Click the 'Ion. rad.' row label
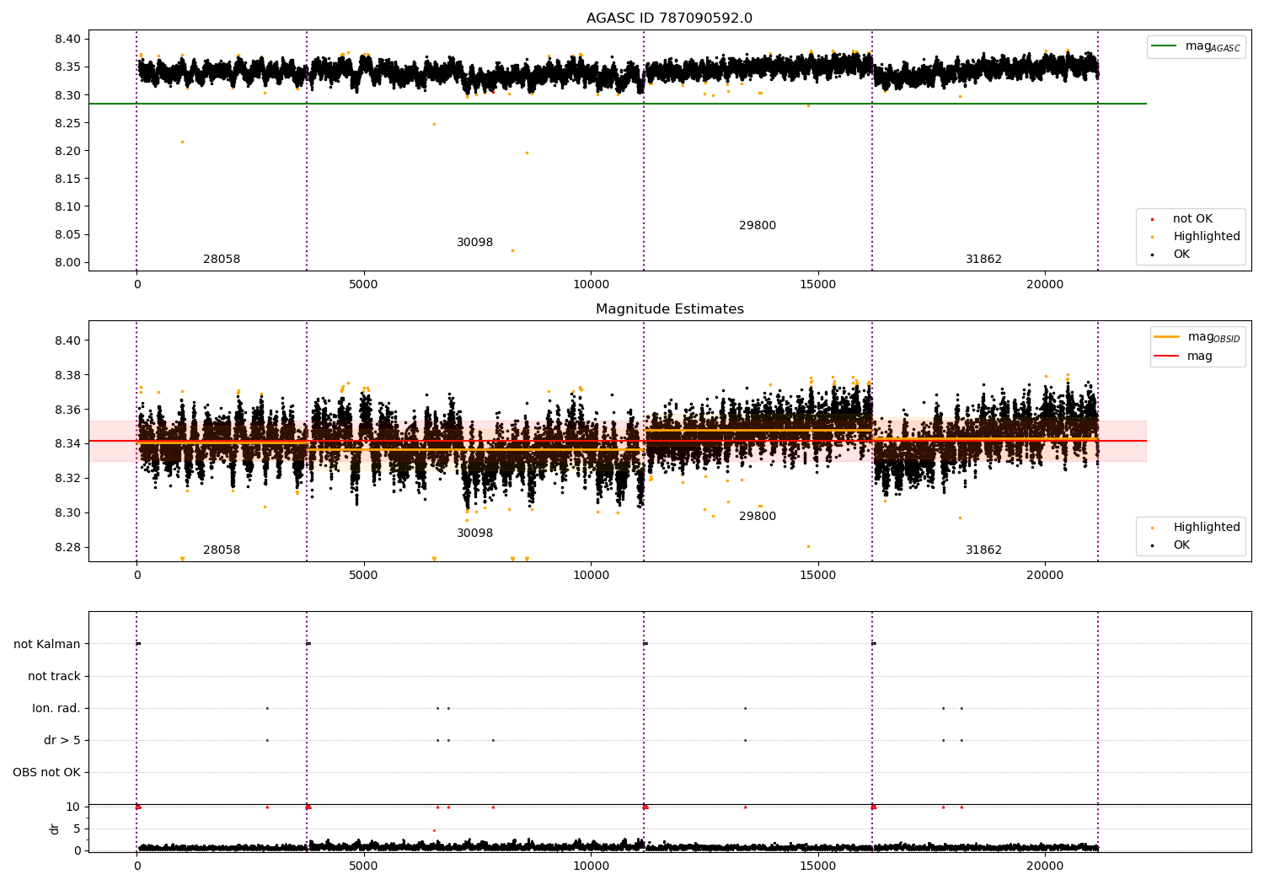Image resolution: width=1264 pixels, height=885 pixels. [x=56, y=708]
